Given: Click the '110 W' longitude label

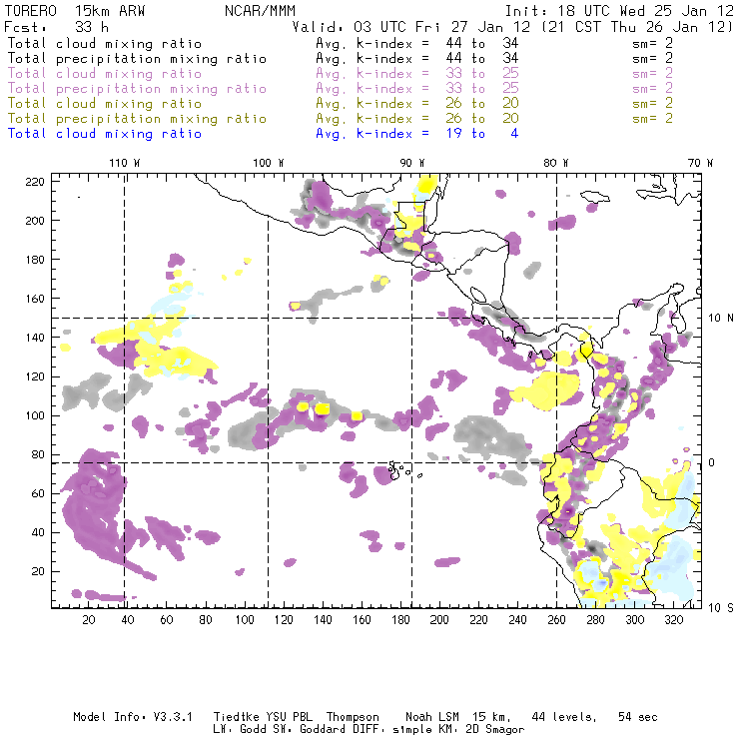Looking at the screenshot, I should 125,163.
